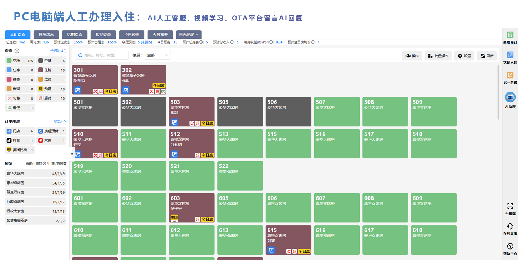
Task: Click the room grid vertical scrollbar
Action: (498, 92)
